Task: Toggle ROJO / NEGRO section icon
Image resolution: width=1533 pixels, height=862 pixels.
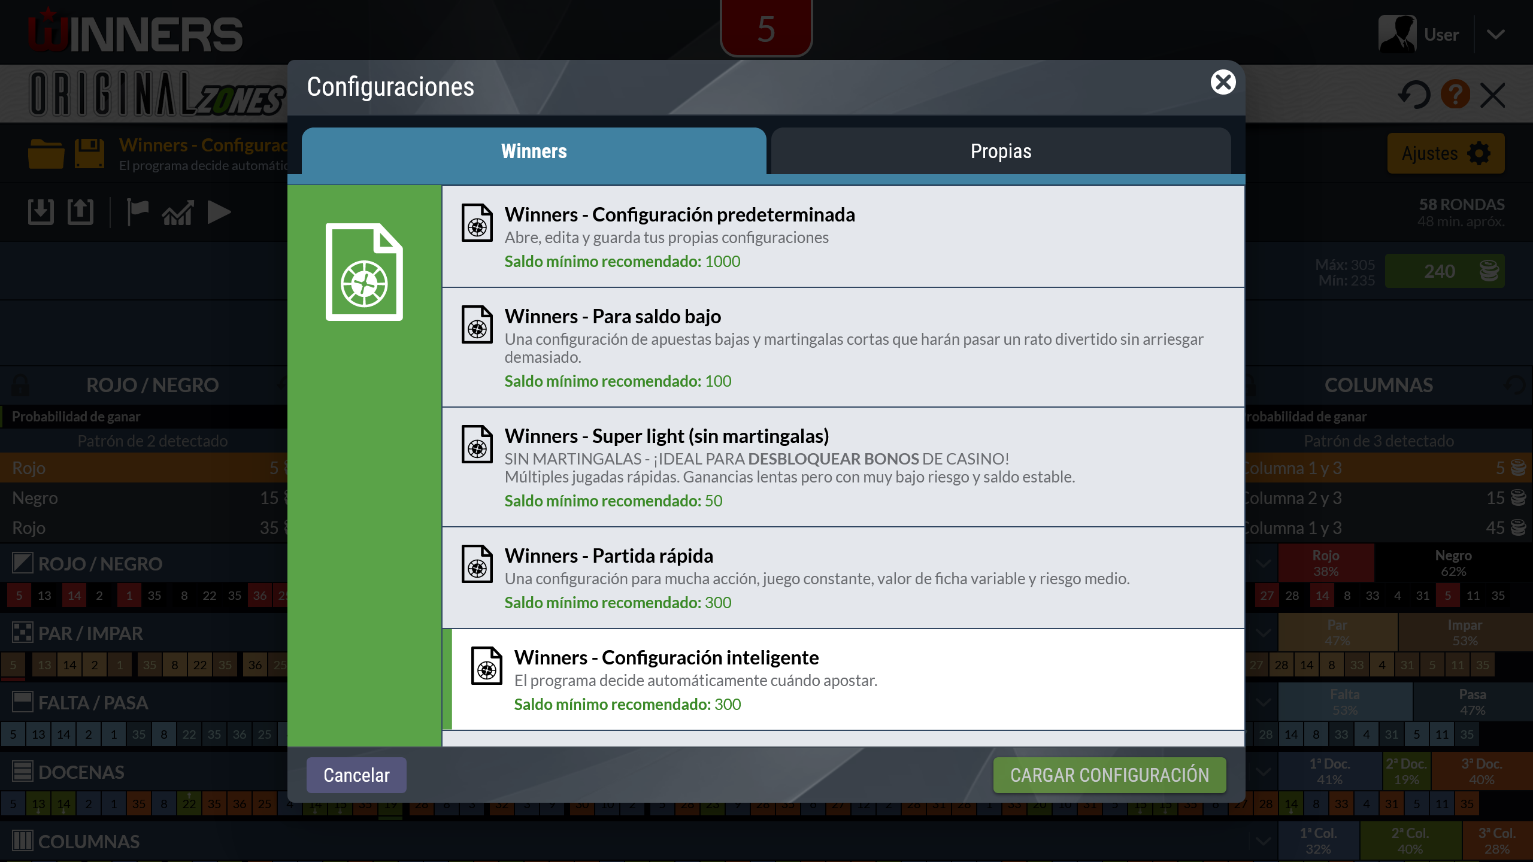Action: click(22, 563)
